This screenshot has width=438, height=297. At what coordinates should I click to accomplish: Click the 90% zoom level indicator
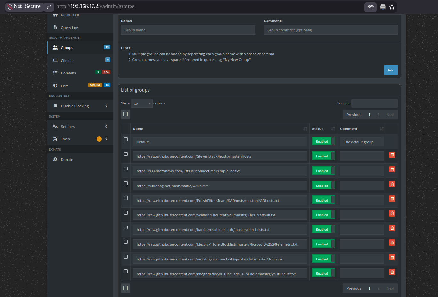(x=370, y=7)
